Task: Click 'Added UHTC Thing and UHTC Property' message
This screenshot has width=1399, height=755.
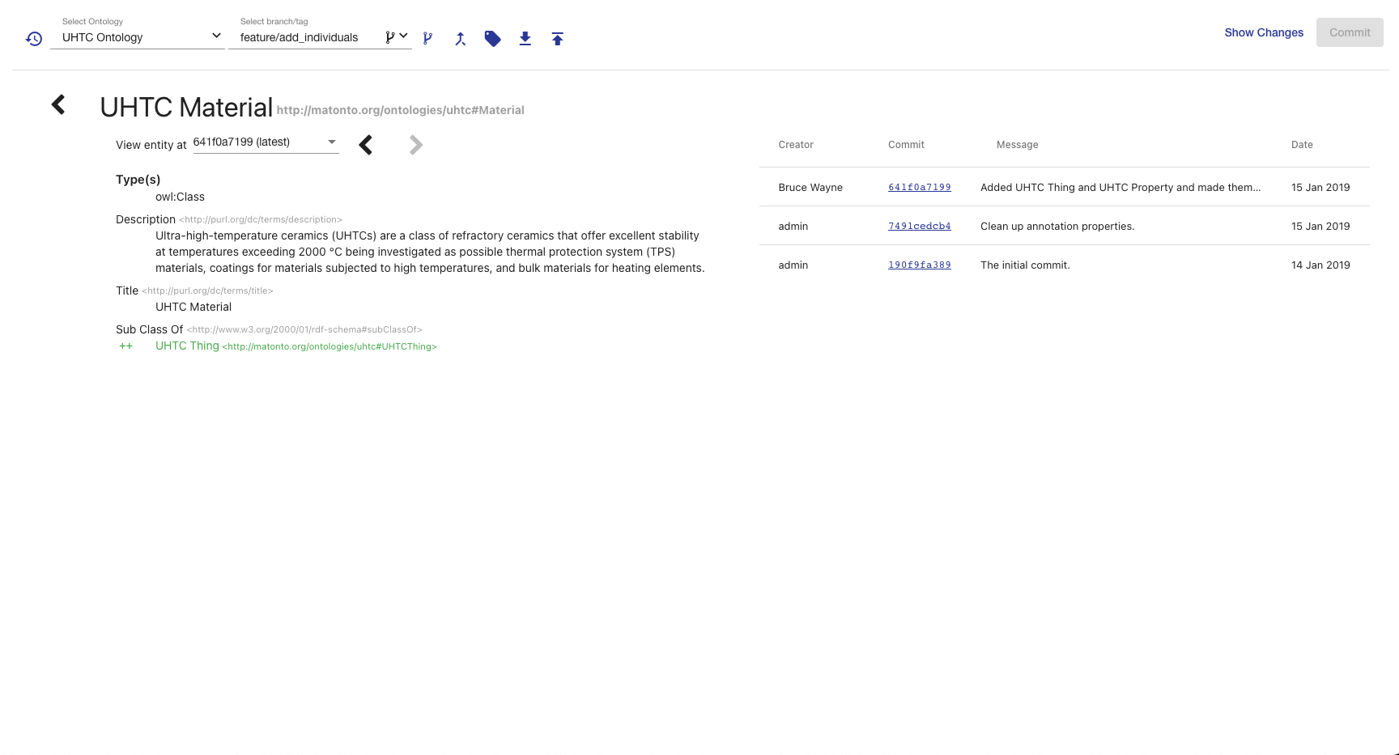Action: (1120, 187)
